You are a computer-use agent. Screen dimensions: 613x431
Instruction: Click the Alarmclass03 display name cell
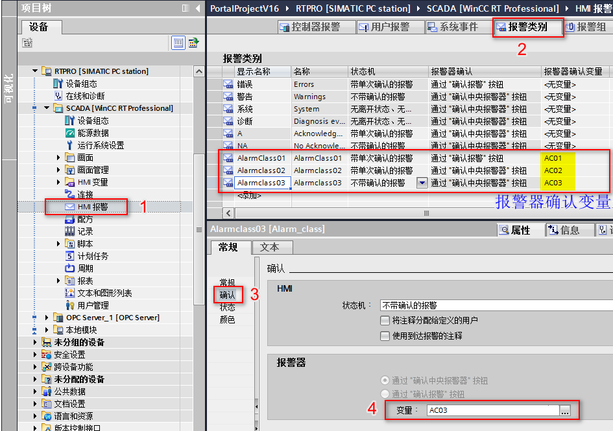point(262,183)
